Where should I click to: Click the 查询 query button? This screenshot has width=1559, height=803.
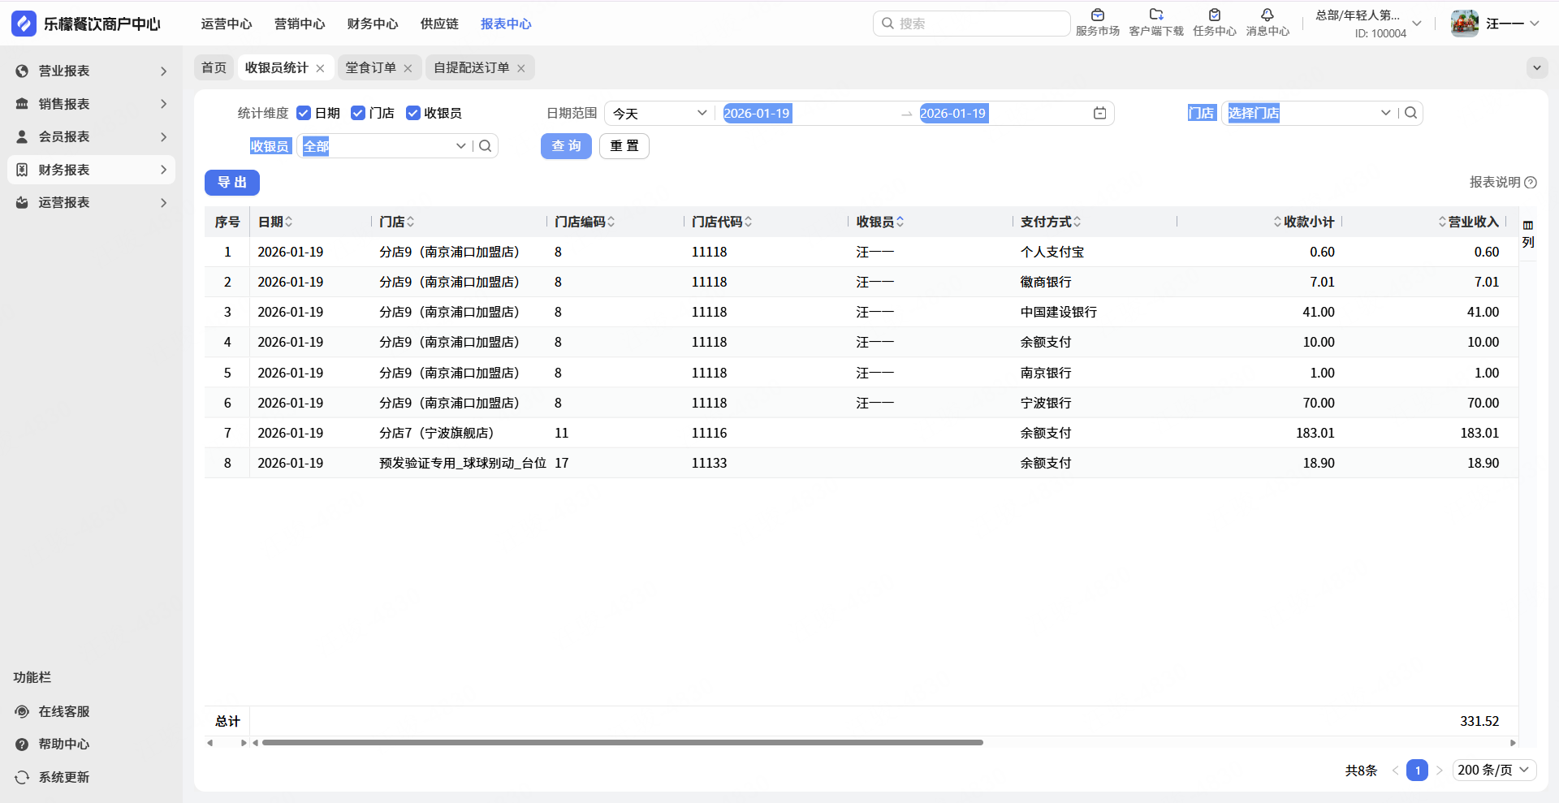pos(566,146)
